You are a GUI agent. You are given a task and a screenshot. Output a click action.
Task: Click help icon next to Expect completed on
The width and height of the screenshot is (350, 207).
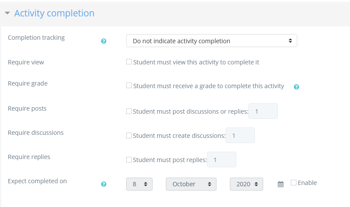pyautogui.click(x=104, y=184)
